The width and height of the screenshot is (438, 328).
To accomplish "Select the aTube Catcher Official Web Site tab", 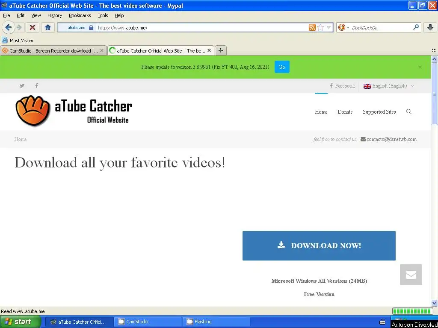I will coord(161,50).
